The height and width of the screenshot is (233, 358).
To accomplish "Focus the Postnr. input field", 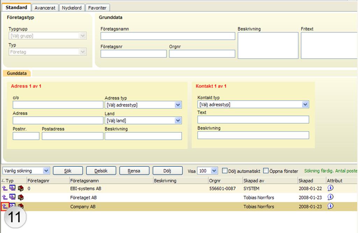I will pos(26,136).
